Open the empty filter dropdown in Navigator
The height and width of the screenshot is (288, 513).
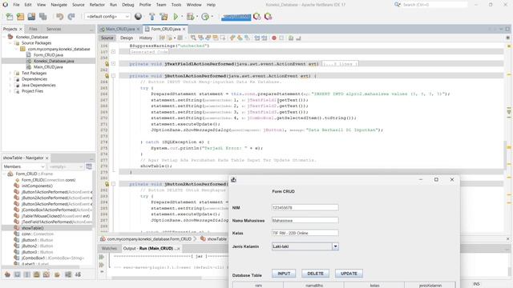tap(66, 166)
